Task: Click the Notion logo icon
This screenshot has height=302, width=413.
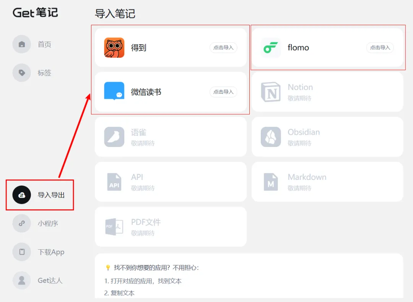Action: pos(271,92)
